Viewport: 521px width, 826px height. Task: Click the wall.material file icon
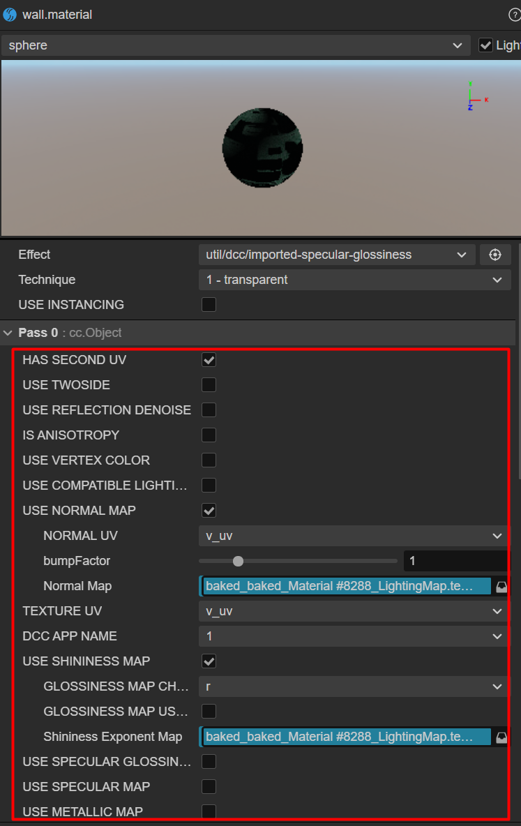coord(10,15)
